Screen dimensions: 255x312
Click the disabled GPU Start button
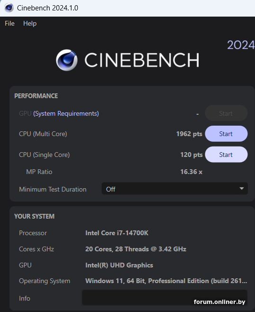pyautogui.click(x=226, y=113)
